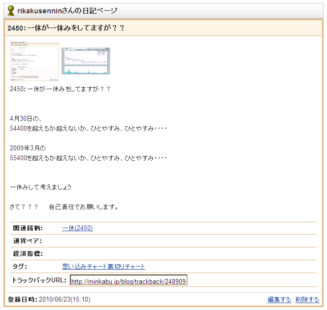Click the 自己責任でお願いします line

click(x=83, y=207)
